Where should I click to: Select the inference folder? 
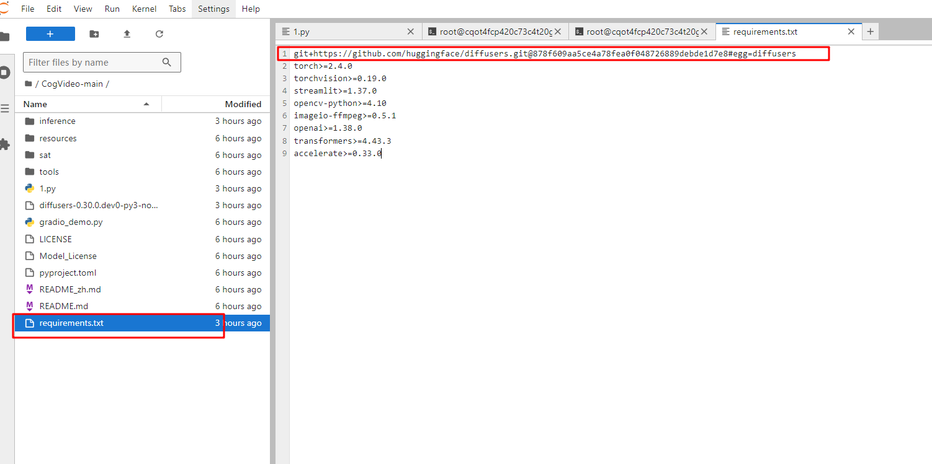[x=142, y=121]
